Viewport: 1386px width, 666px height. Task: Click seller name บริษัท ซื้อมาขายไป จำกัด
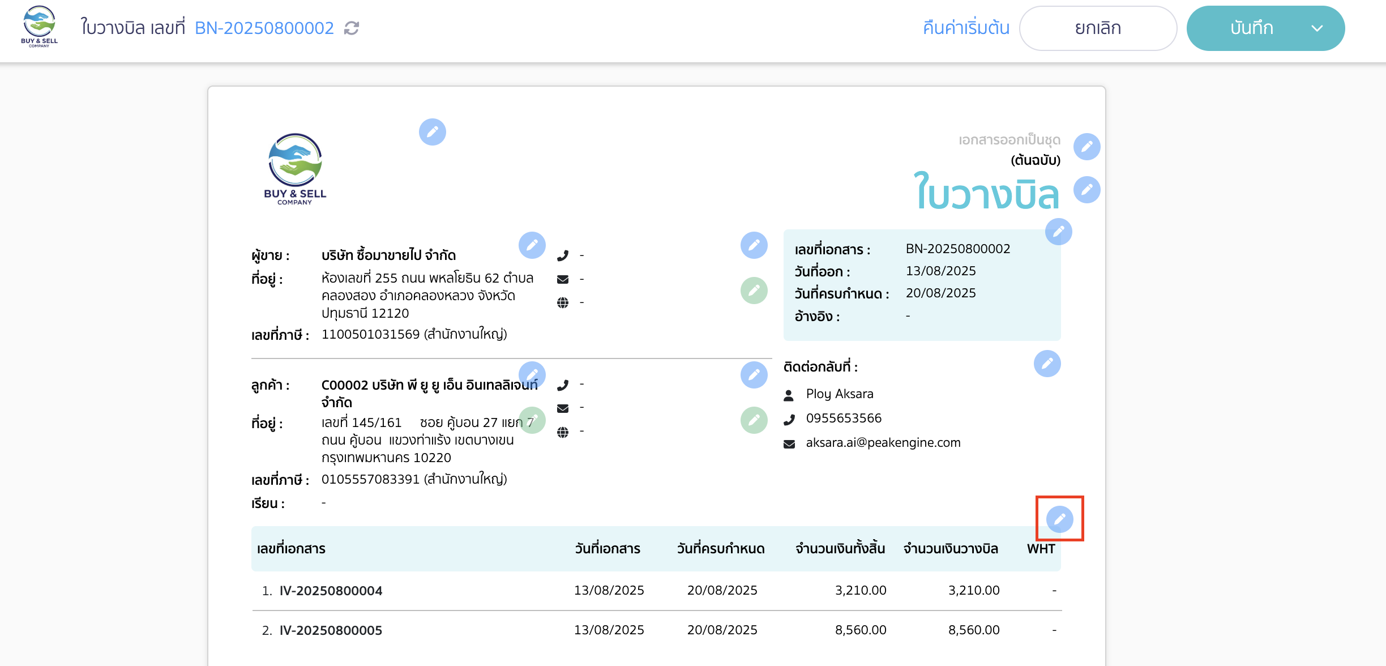[x=388, y=255]
